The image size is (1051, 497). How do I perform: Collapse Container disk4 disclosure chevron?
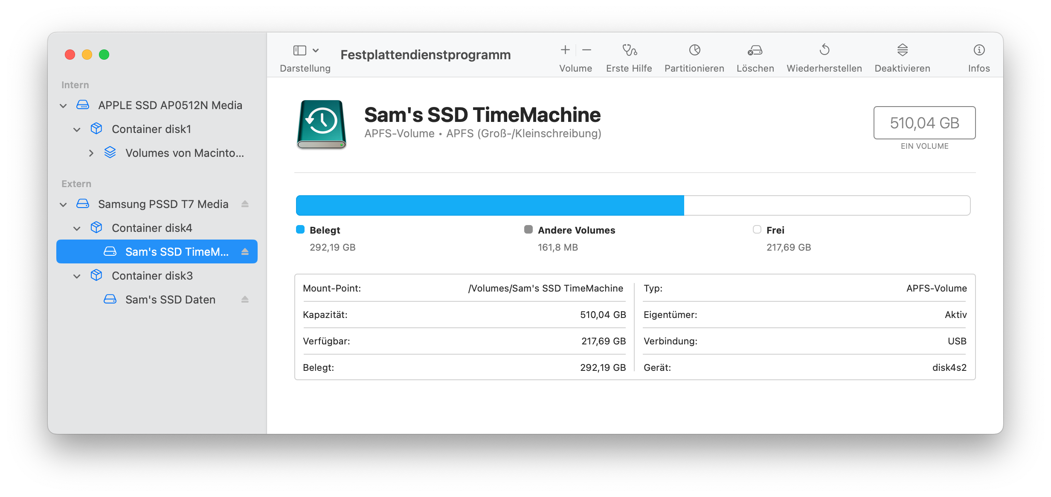[77, 228]
